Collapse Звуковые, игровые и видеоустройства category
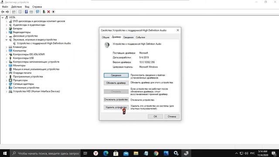 pos(7,40)
